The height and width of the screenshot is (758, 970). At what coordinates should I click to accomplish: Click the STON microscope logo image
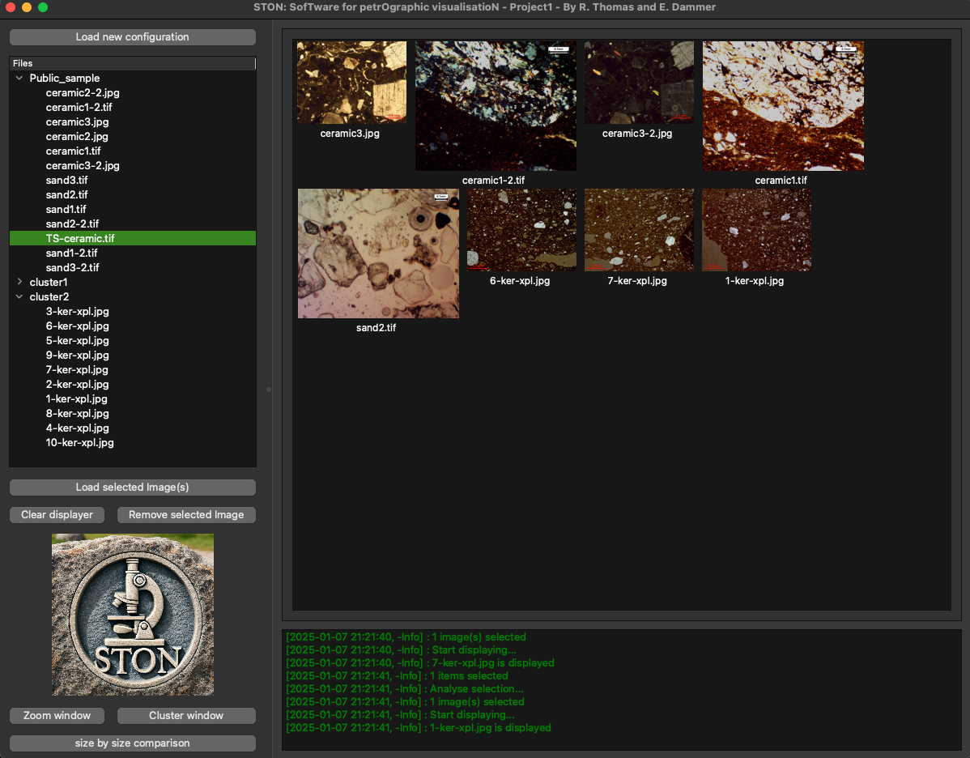click(x=133, y=615)
